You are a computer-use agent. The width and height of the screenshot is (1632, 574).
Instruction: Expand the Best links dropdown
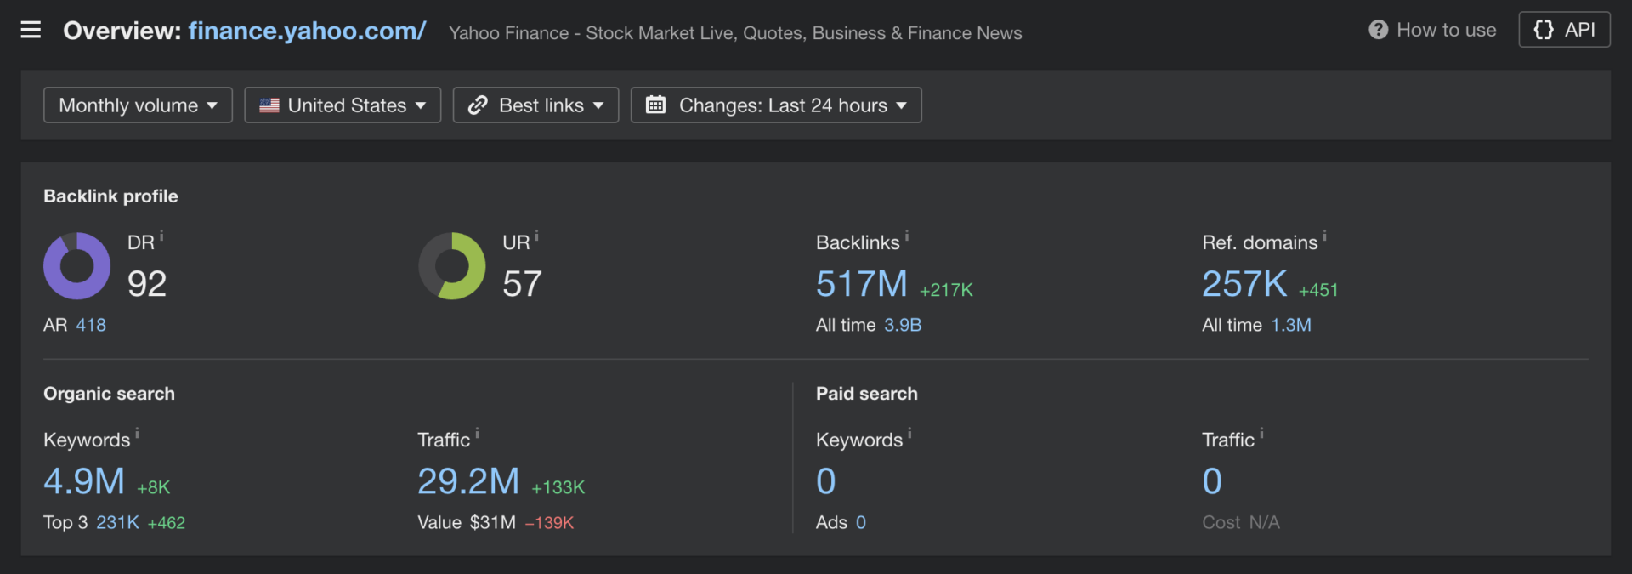pyautogui.click(x=535, y=105)
